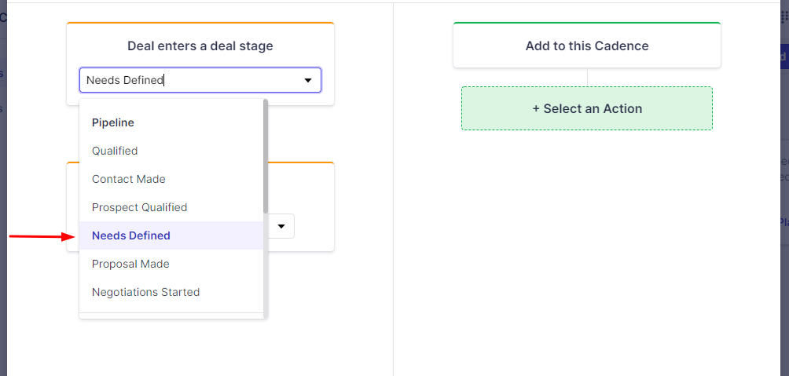Click the connector line below 'Add to this Cadence'
The image size is (789, 376).
click(587, 77)
